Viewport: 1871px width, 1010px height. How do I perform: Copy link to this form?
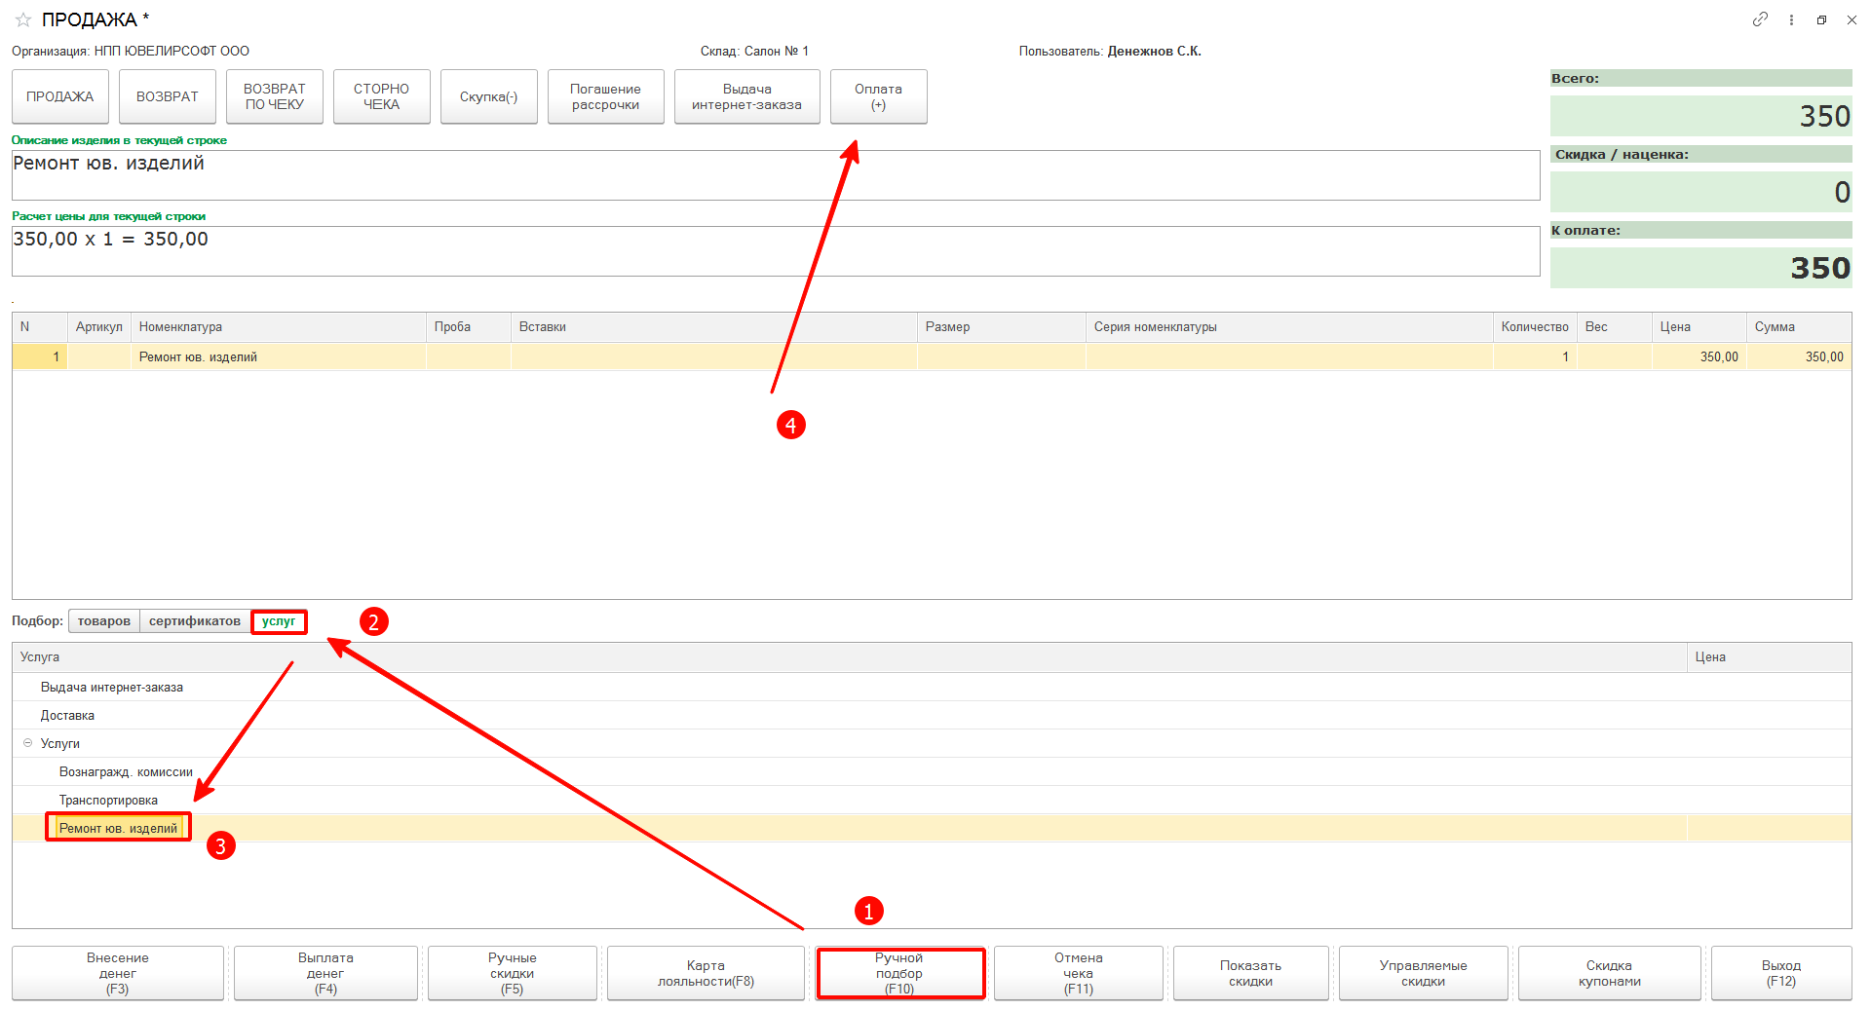[x=1760, y=19]
